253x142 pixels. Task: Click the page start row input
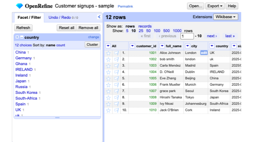tap(187, 36)
